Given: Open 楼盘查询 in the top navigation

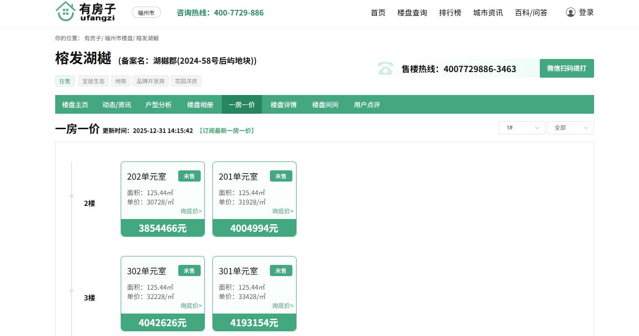Looking at the screenshot, I should [412, 13].
